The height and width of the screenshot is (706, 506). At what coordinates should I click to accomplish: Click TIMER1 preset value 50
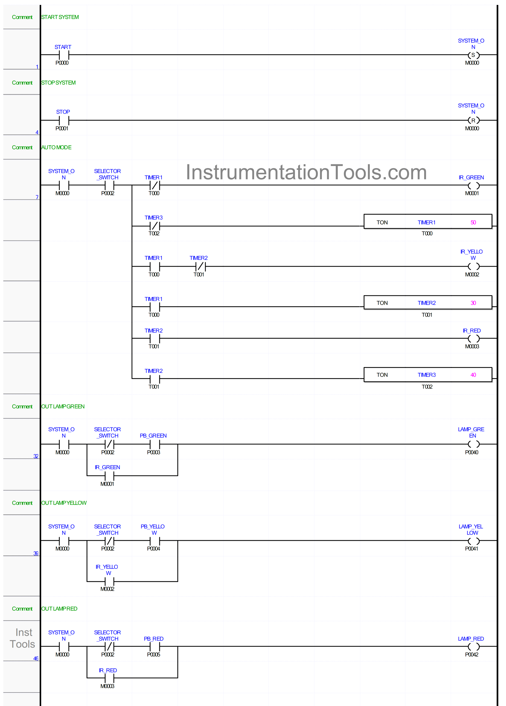[473, 222]
